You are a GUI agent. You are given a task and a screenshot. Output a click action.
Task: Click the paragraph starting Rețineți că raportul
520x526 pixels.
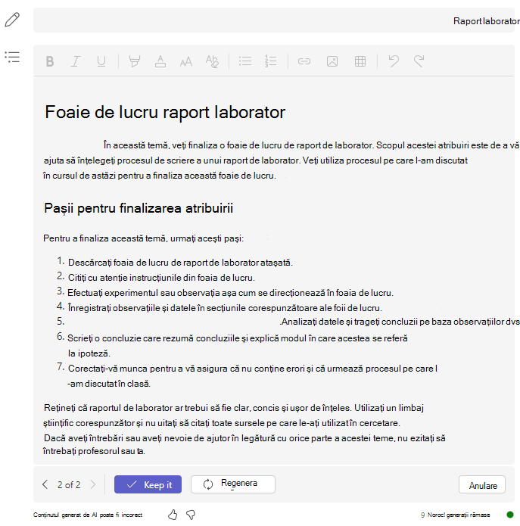233,416
